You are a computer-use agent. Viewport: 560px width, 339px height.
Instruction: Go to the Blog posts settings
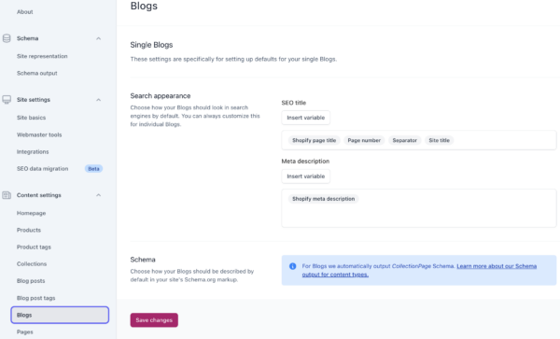[x=31, y=281]
